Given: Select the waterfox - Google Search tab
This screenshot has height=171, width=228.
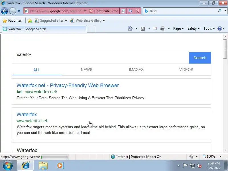Looking at the screenshot, I should 44,29.
